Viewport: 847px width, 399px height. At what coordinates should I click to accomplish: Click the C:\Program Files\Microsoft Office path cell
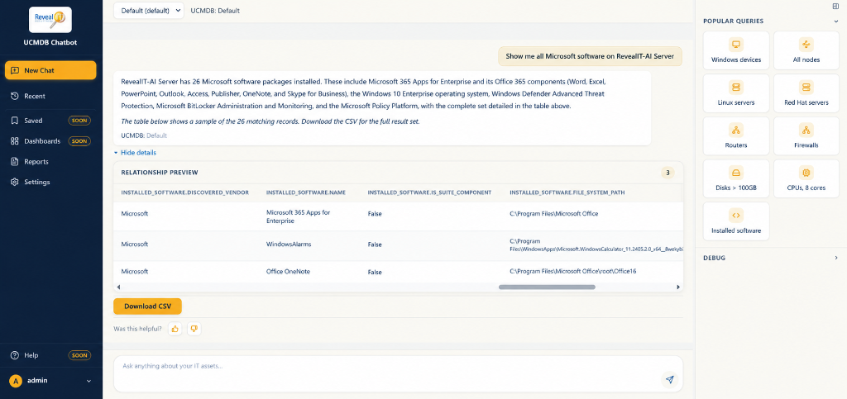pos(553,213)
